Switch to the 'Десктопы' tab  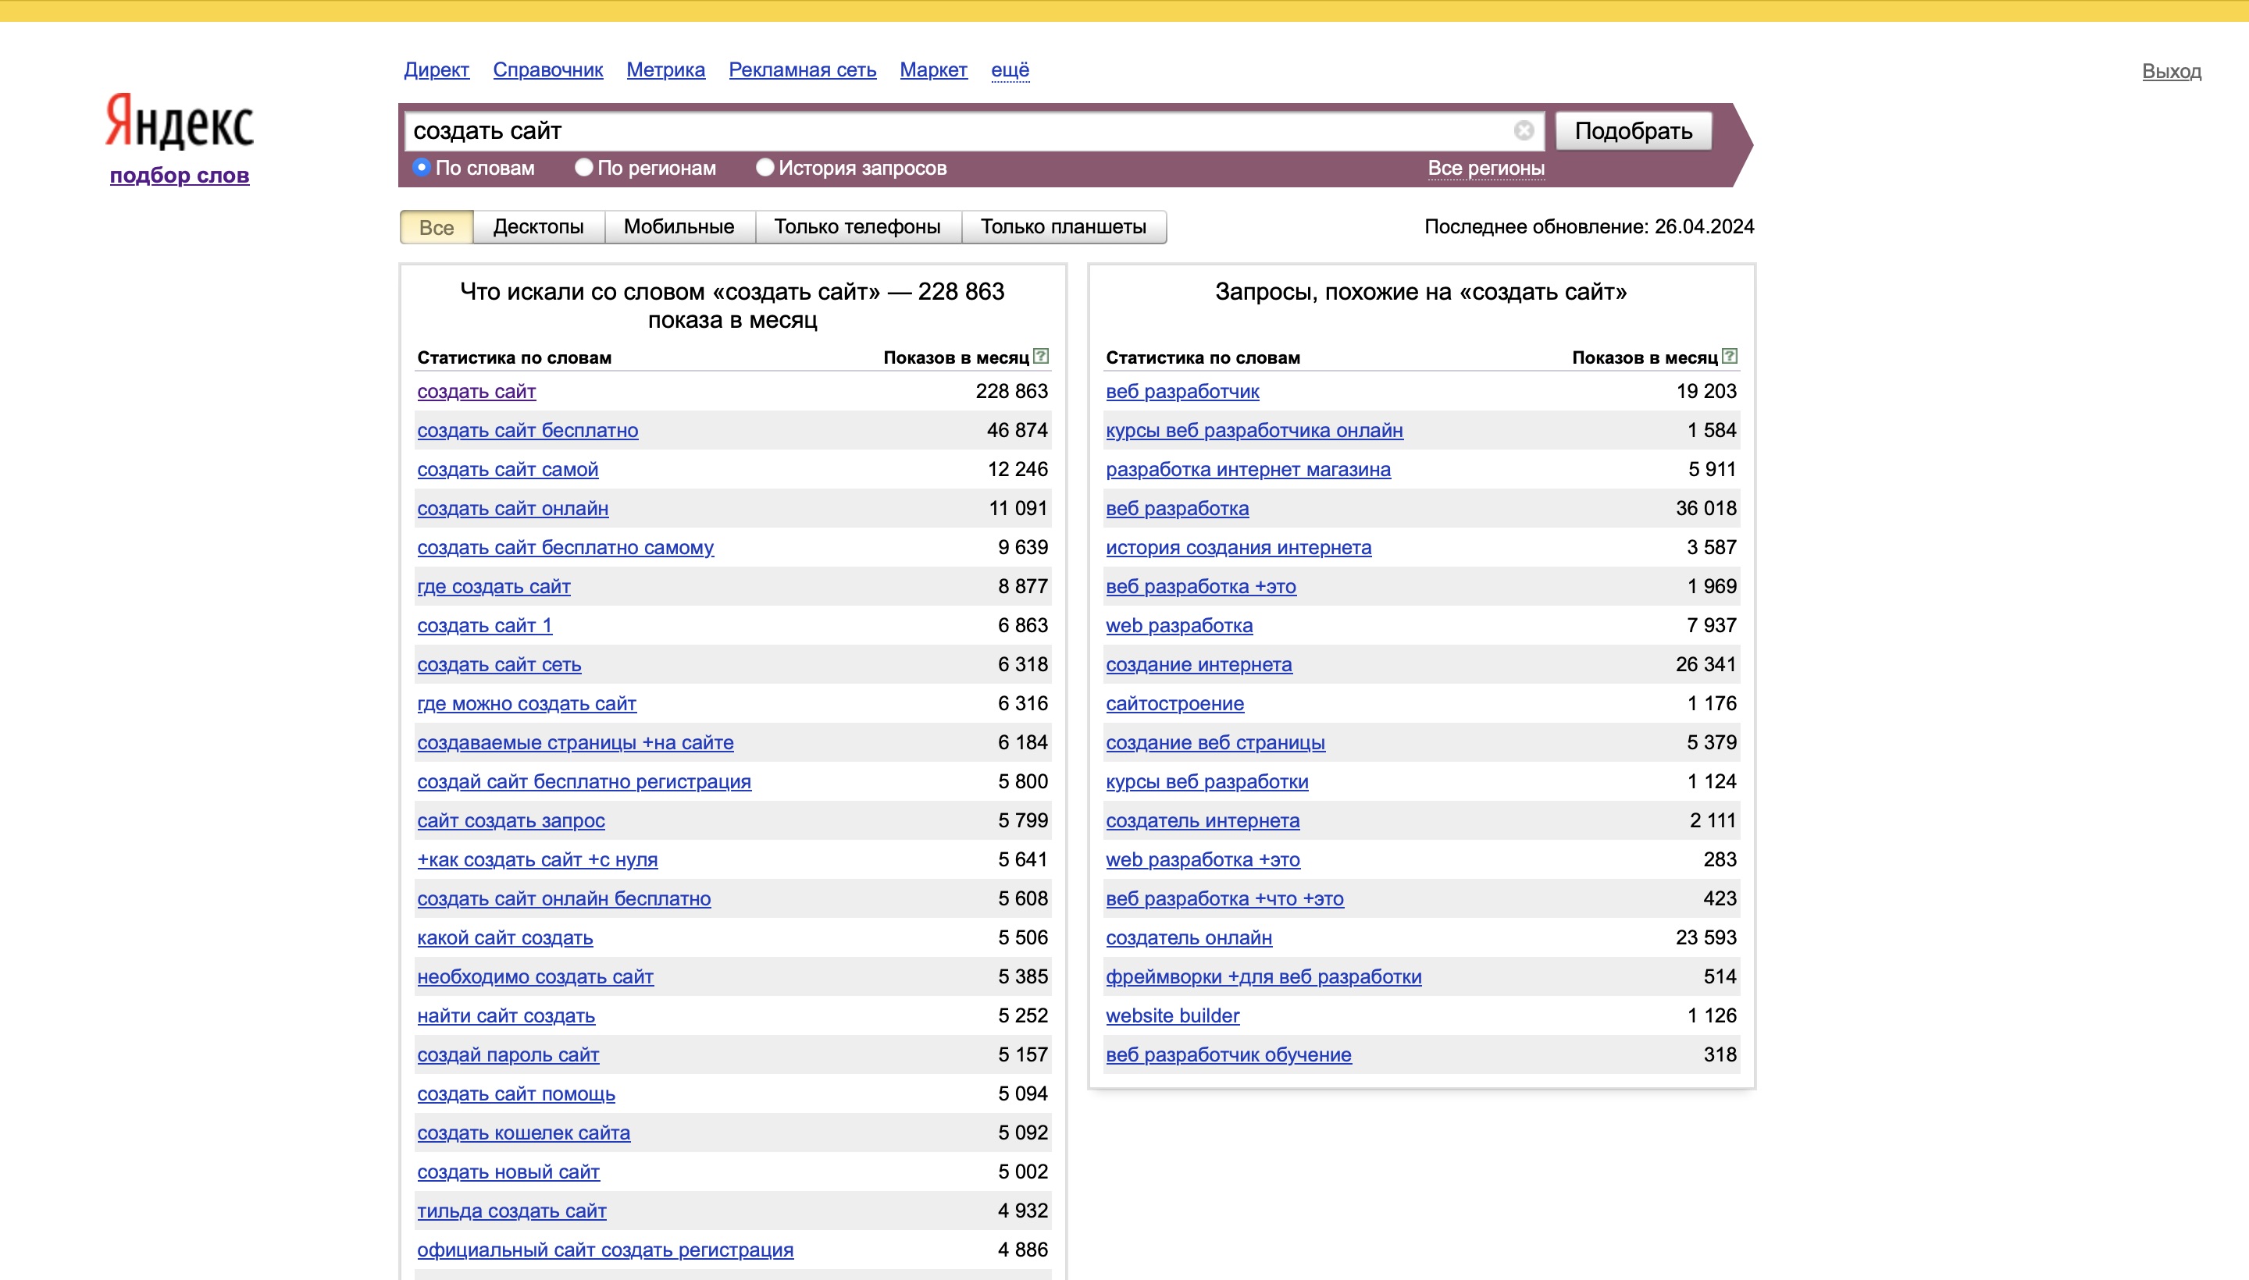538,227
